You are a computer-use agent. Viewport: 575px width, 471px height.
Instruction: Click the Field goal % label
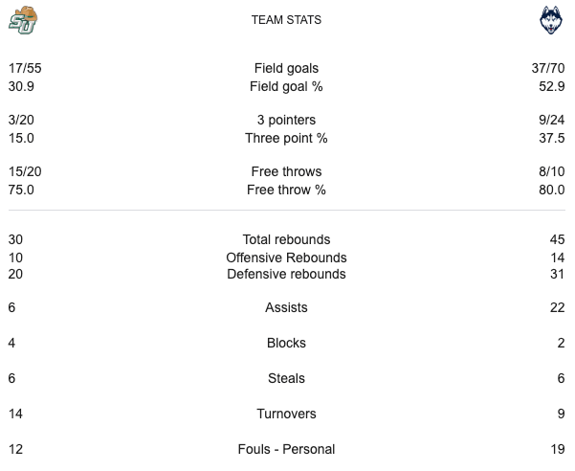(287, 86)
